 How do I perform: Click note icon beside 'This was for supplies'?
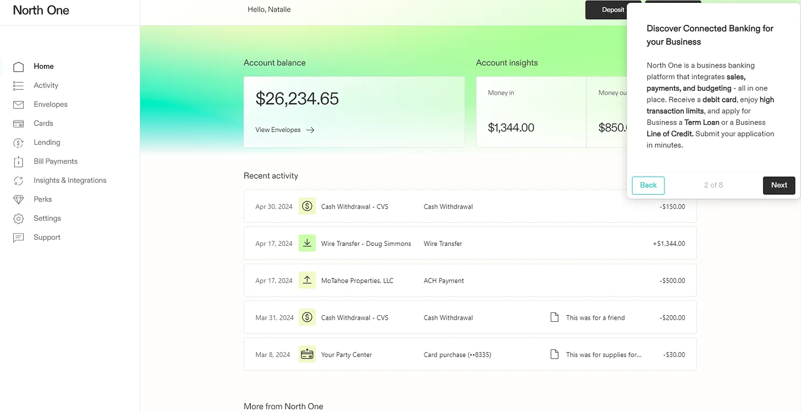(x=555, y=354)
